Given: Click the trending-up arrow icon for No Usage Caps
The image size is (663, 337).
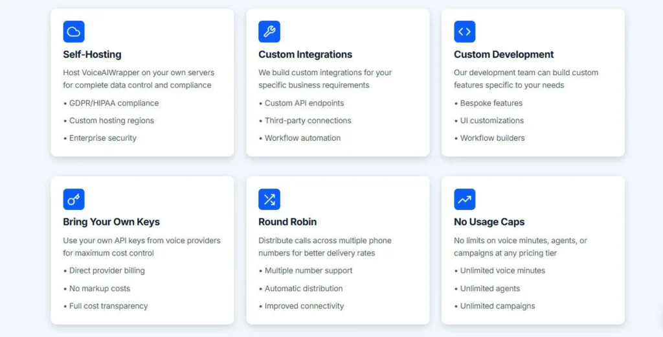Looking at the screenshot, I should pyautogui.click(x=465, y=200).
